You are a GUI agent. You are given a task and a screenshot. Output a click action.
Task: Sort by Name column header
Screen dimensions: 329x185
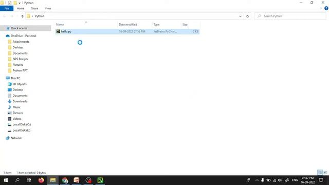(60, 25)
